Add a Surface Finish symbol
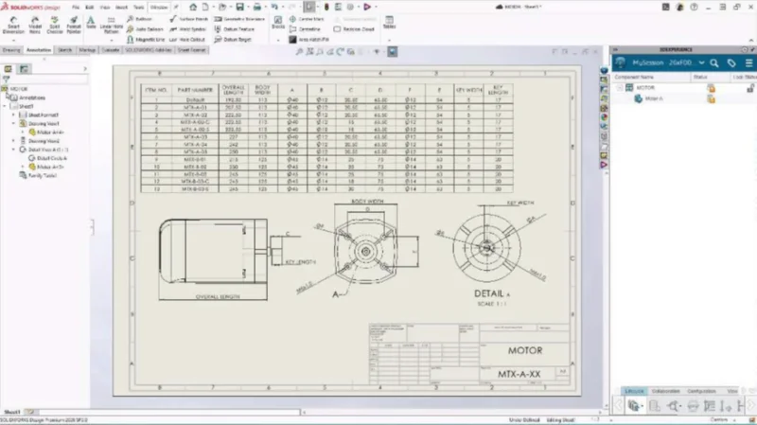Screen dimensions: 757x425 click(x=188, y=19)
